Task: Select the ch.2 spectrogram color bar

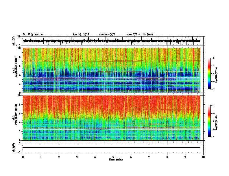Action: click(x=209, y=121)
